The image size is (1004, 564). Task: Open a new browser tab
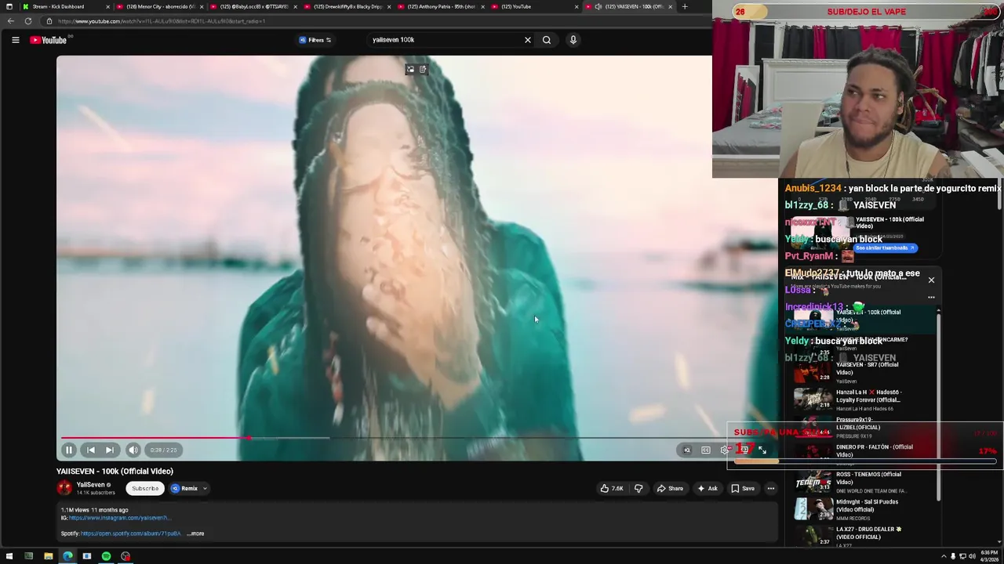tap(685, 6)
